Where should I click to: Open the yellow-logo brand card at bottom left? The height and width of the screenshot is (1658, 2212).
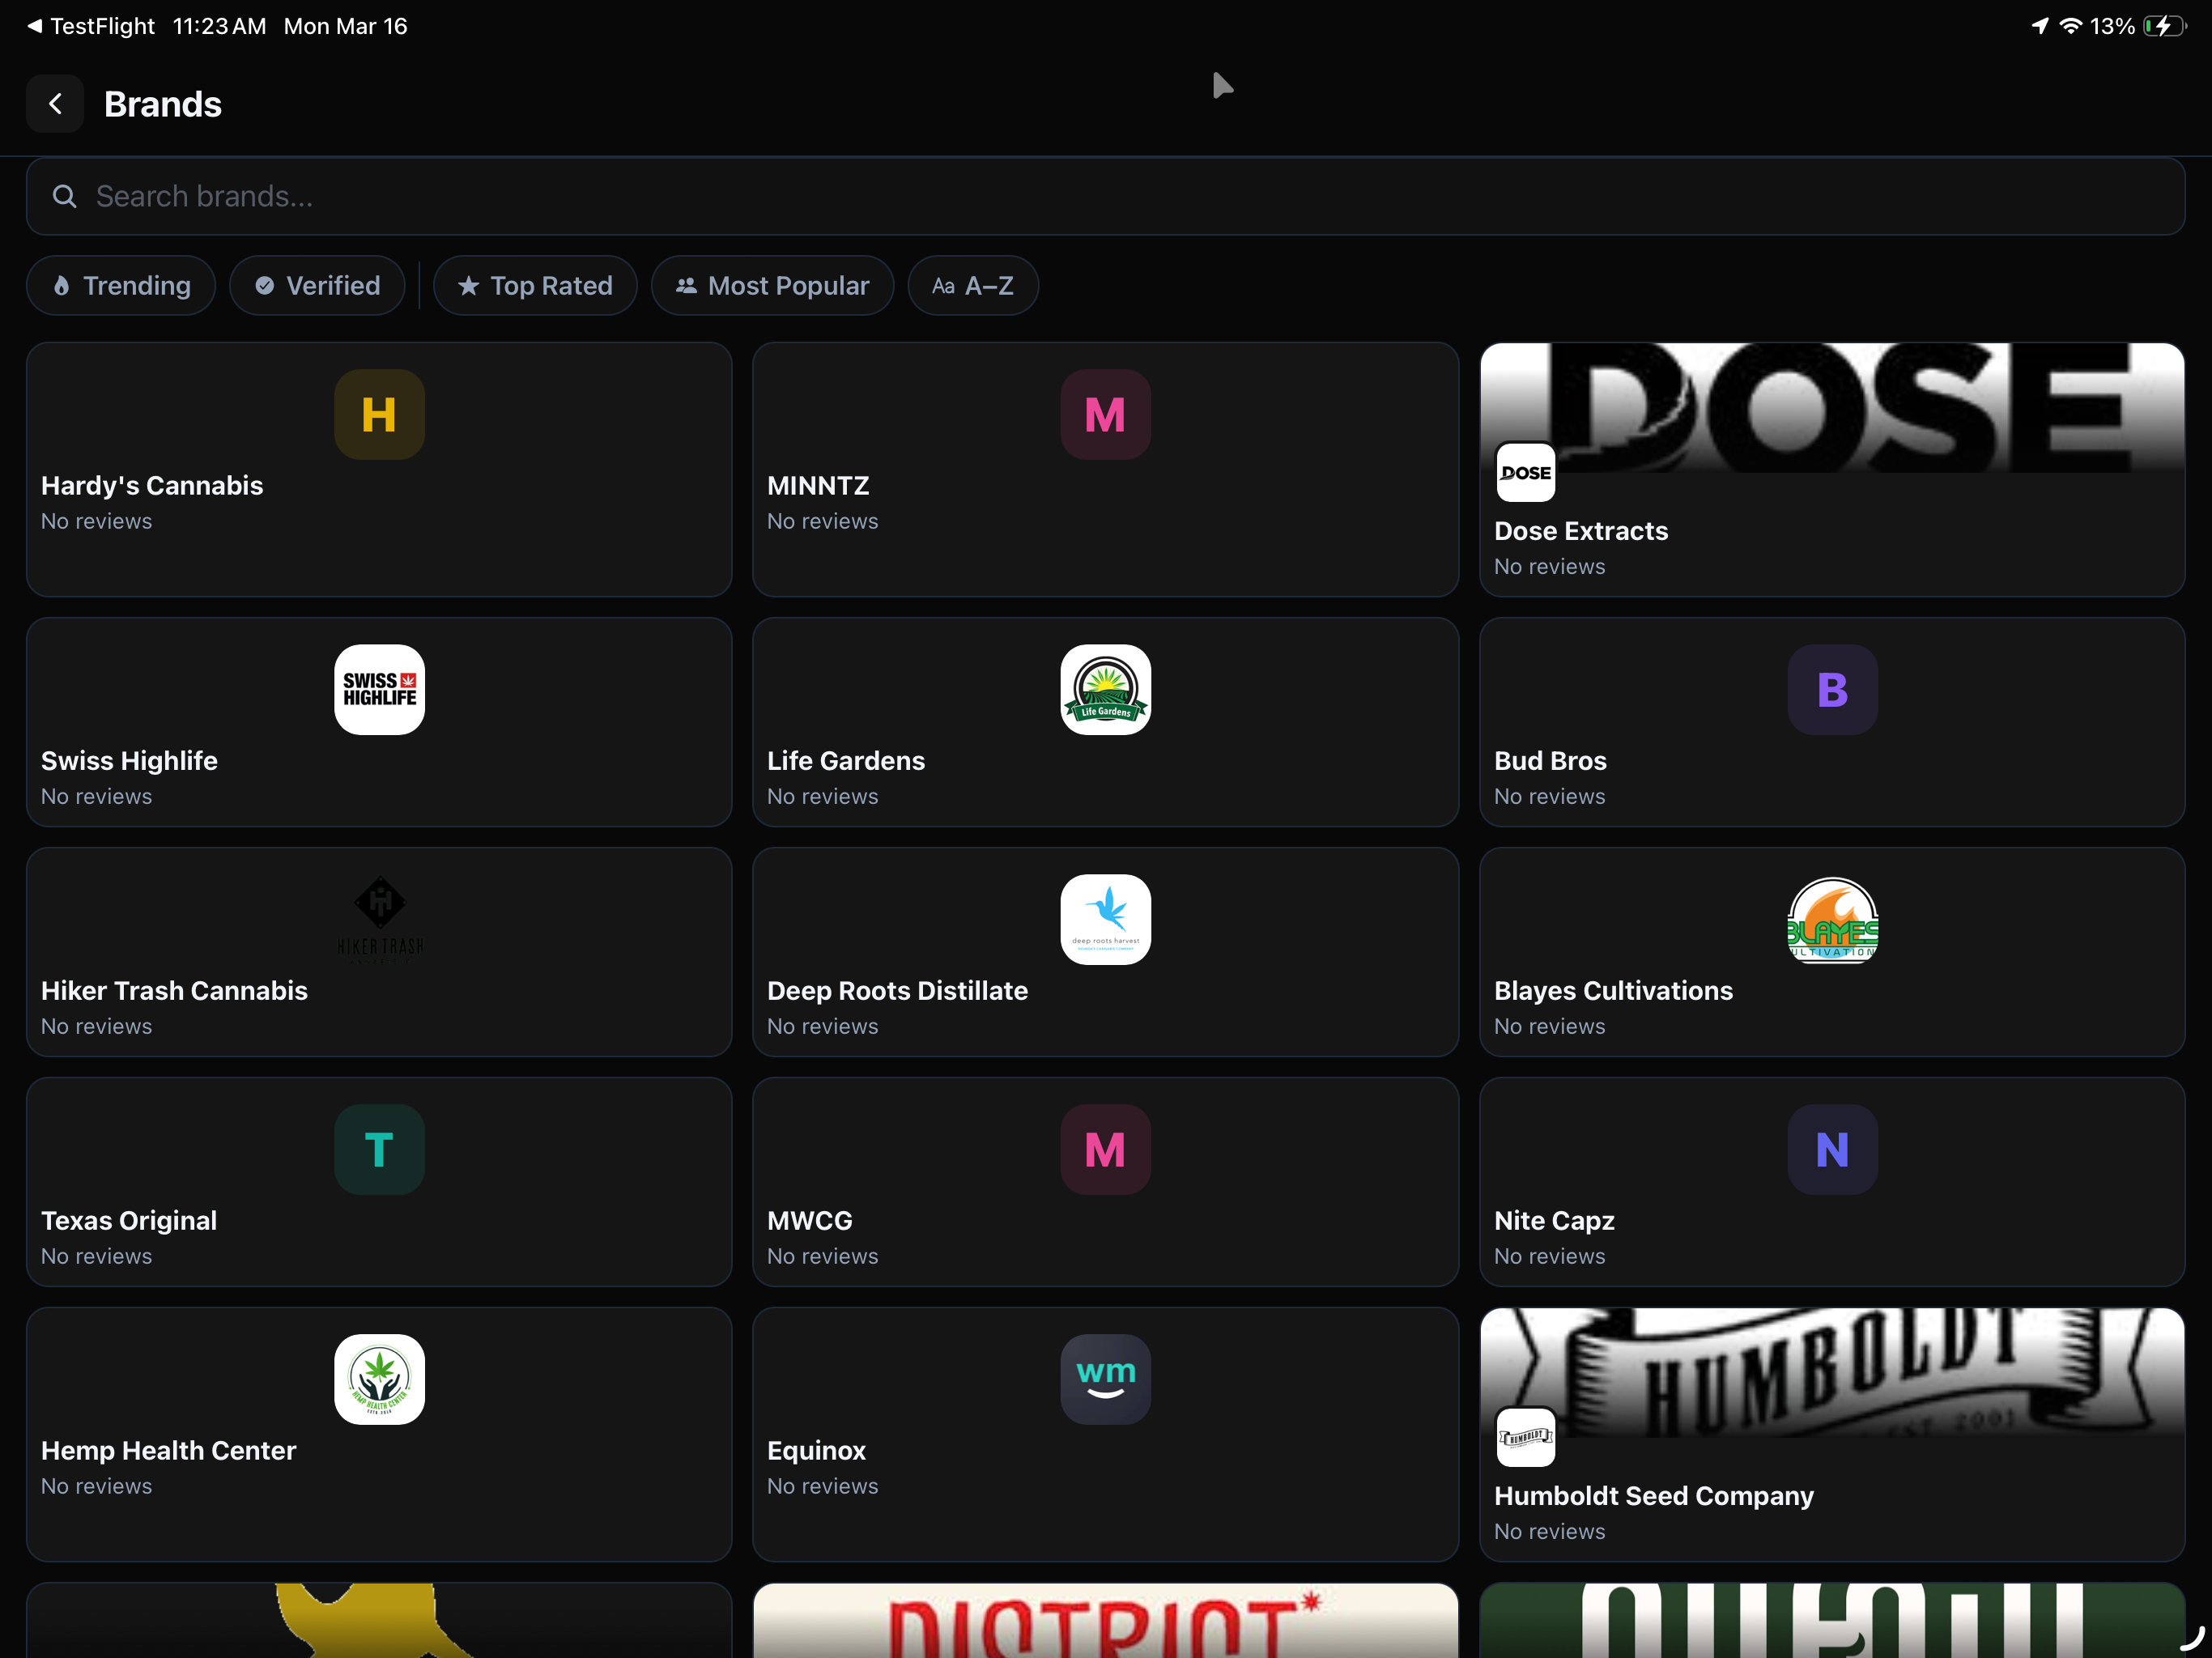(x=379, y=1620)
